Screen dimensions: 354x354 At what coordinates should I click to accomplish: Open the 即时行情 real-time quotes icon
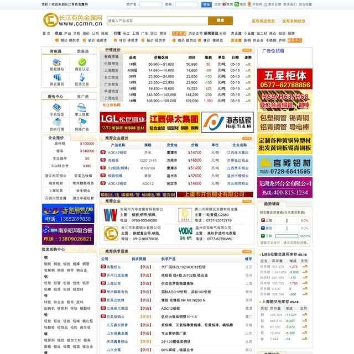(x=57, y=123)
